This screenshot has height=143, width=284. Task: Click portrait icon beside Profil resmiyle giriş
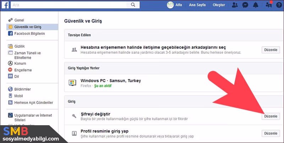point(74,133)
